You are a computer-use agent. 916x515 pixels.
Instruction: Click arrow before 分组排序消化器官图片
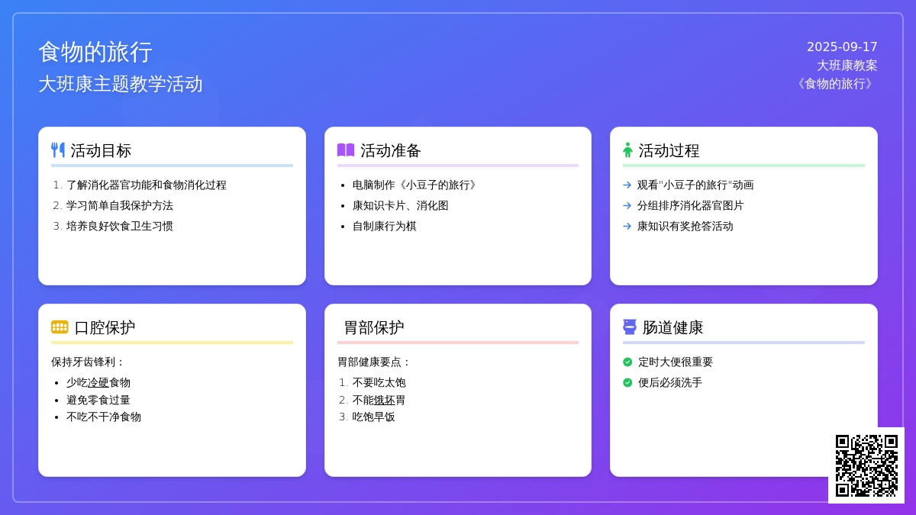(x=627, y=205)
